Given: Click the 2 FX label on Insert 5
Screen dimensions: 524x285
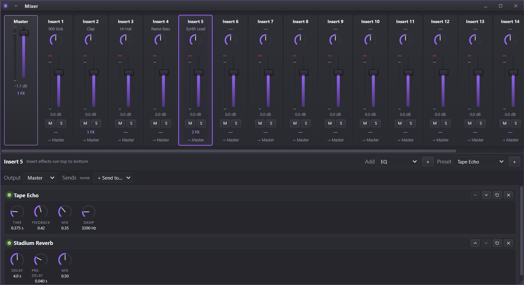Looking at the screenshot, I should pos(196,132).
